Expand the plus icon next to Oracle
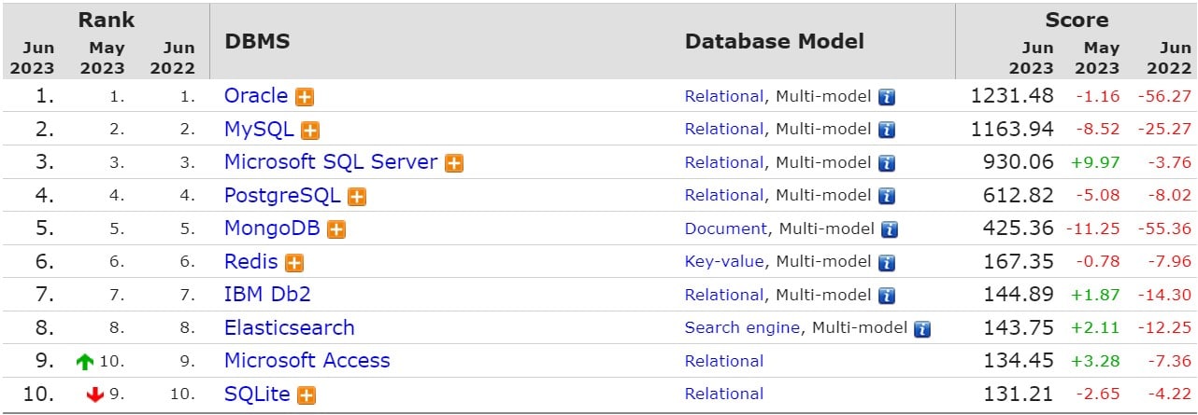The height and width of the screenshot is (415, 1198). 305,97
